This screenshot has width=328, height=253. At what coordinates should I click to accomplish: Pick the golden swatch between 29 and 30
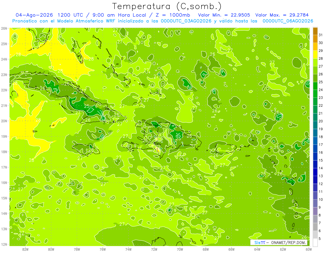315,47
